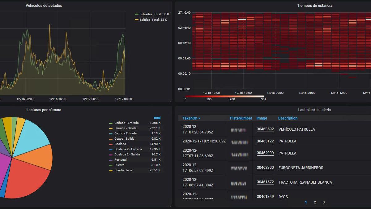Image resolution: width=371 pixels, height=209 pixels.
Task: Go to page 3 of blacklist alerts
Action: pos(323,202)
